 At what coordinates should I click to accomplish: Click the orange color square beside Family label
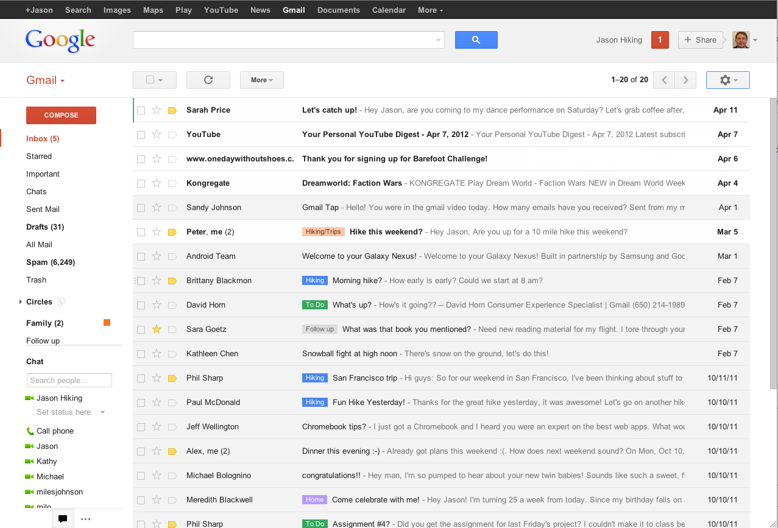[x=107, y=323]
